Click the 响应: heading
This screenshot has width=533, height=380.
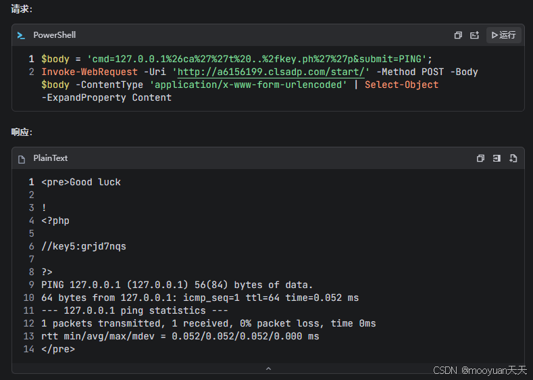(22, 133)
